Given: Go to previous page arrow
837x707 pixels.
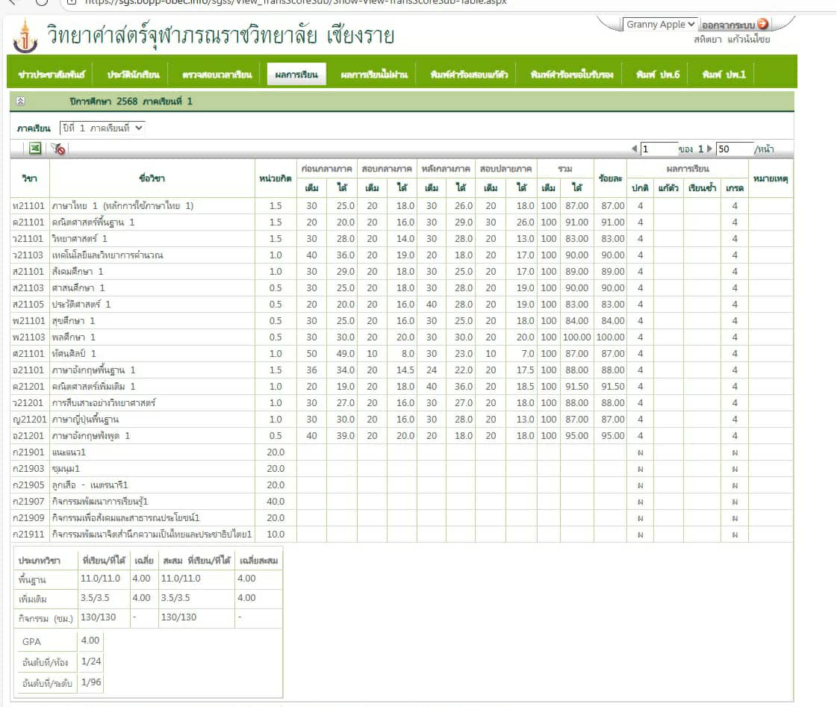Looking at the screenshot, I should pos(634,149).
